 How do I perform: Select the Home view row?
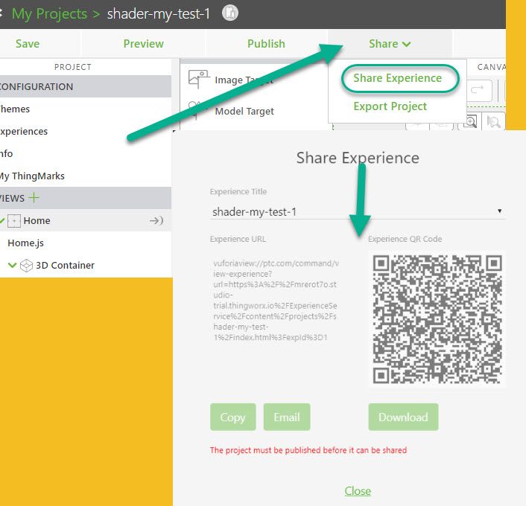[86, 220]
